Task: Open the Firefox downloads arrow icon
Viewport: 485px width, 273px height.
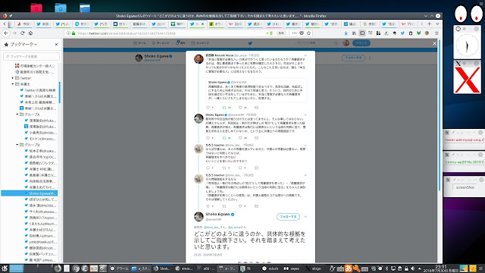Action: pyautogui.click(x=346, y=33)
